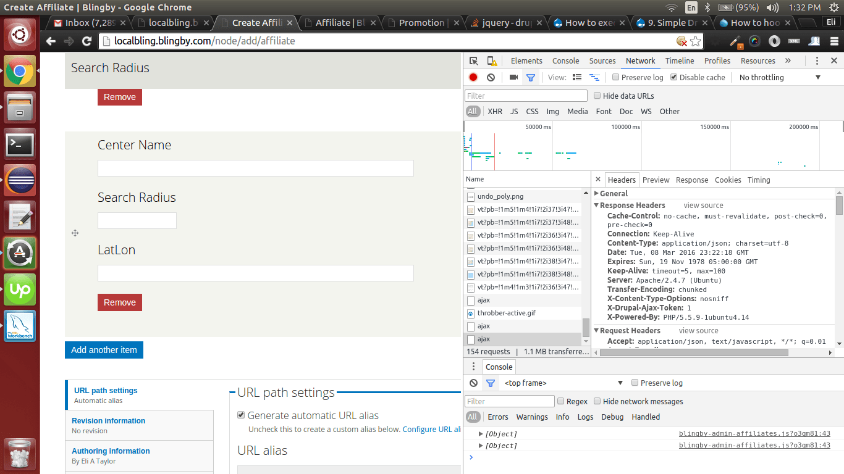This screenshot has height=474, width=844.
Task: Launch MySQL Workbench from the dock
Action: click(20, 326)
